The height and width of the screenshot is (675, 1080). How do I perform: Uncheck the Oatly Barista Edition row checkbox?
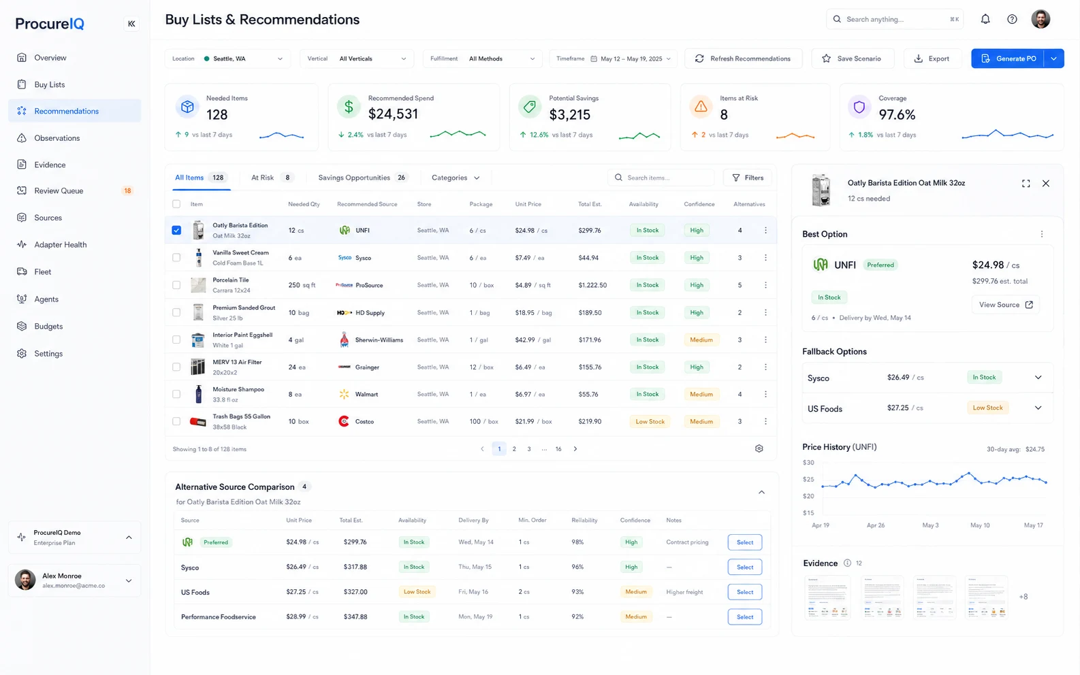(176, 231)
